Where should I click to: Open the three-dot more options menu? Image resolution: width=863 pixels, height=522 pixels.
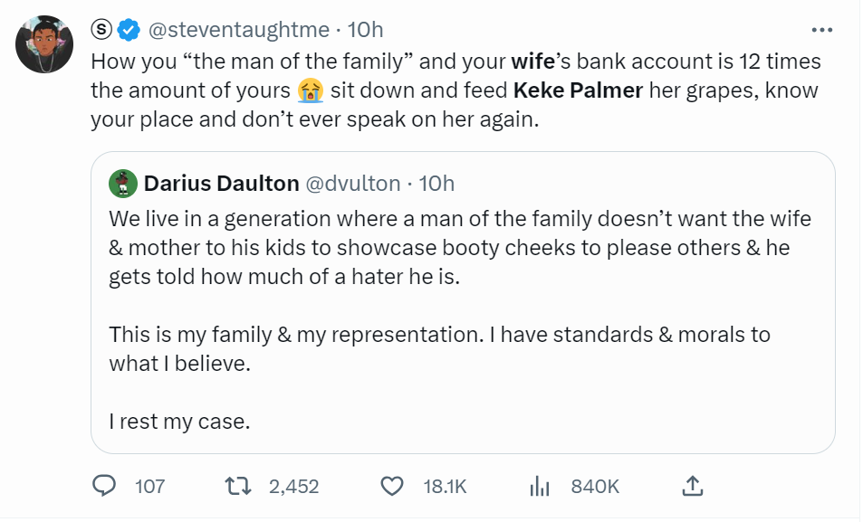(821, 30)
